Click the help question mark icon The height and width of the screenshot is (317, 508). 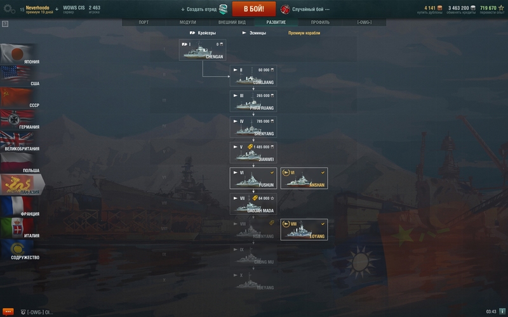(x=5, y=23)
